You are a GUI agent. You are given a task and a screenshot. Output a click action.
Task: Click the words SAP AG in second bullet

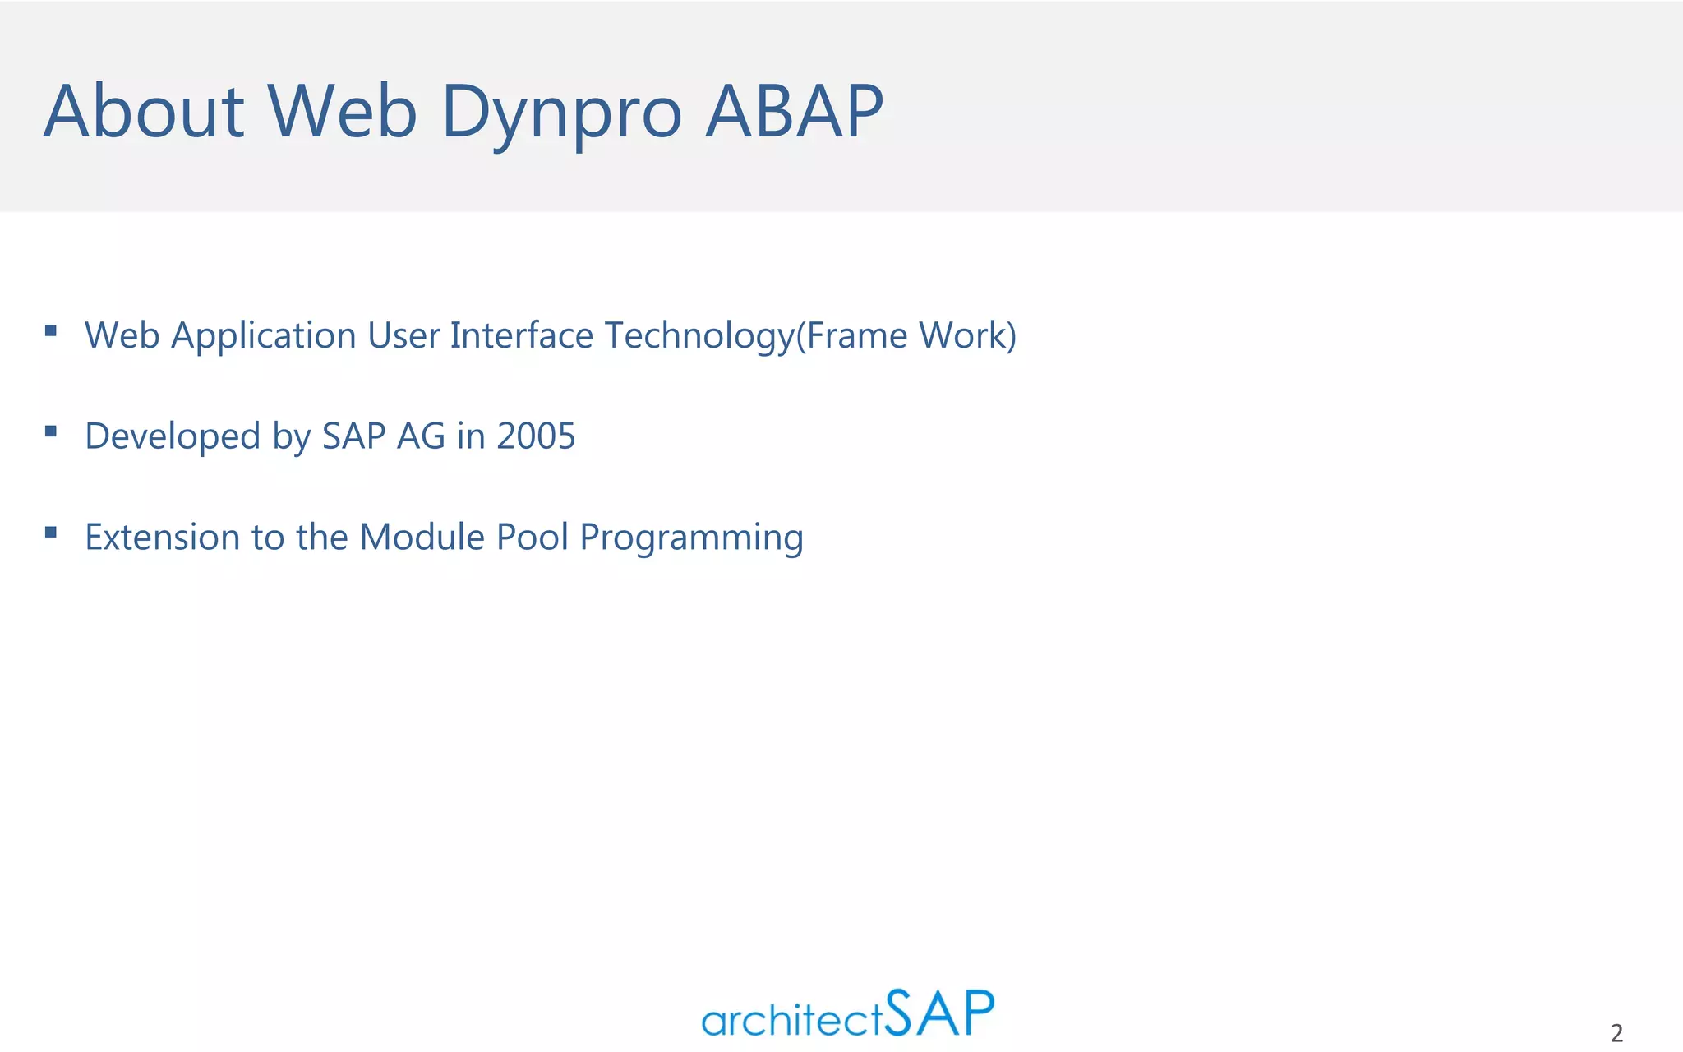[383, 436]
